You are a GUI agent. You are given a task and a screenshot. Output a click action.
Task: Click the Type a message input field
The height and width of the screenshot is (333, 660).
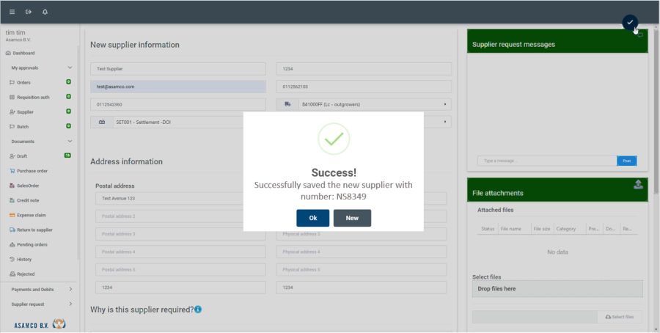tap(546, 161)
